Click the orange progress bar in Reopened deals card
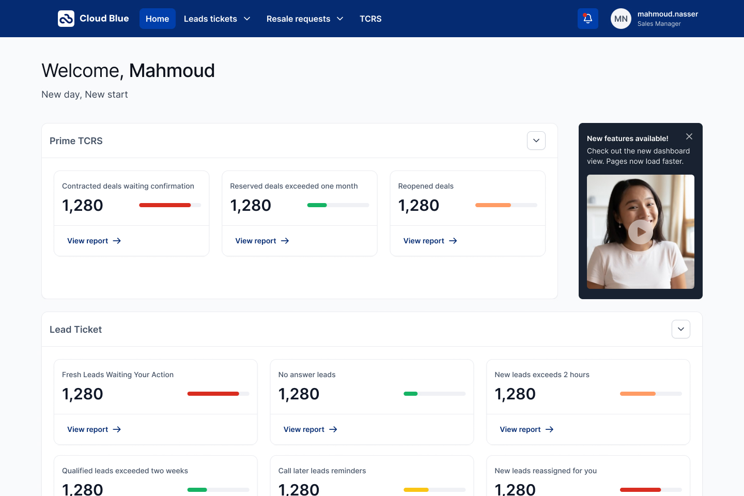The image size is (744, 496). point(506,205)
